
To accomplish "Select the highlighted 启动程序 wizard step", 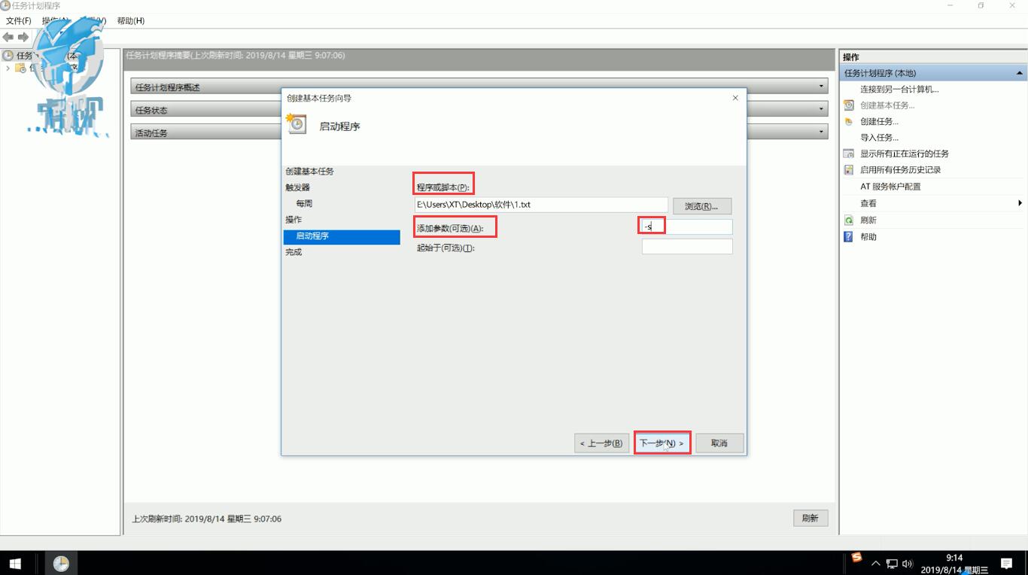I will (x=342, y=236).
